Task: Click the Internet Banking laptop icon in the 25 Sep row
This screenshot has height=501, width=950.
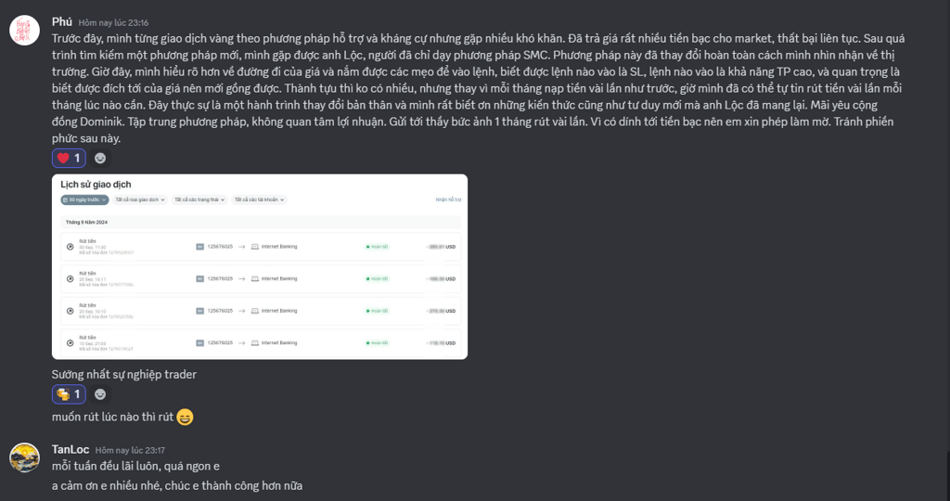Action: click(254, 278)
